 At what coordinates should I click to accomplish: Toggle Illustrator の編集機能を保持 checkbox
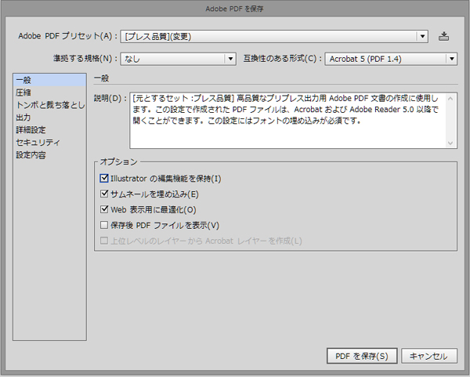tap(104, 178)
